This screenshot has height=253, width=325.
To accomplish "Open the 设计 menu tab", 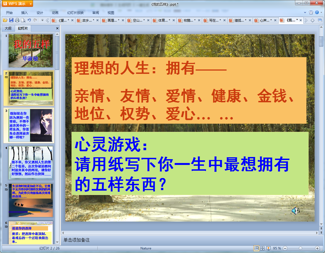I will coord(40,13).
